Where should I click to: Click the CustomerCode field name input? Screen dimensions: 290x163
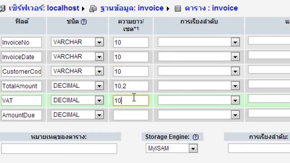coord(22,72)
